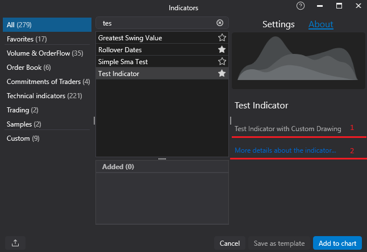Clear the search field text
Viewport: 367px width, 252px height.
pos(220,23)
